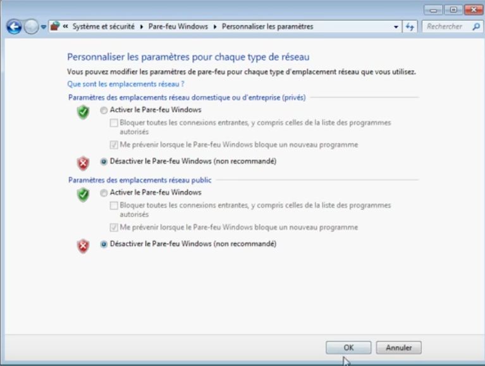Image resolution: width=485 pixels, height=366 pixels.
Task: Select Activer le Pare-feu for public network
Action: (104, 193)
